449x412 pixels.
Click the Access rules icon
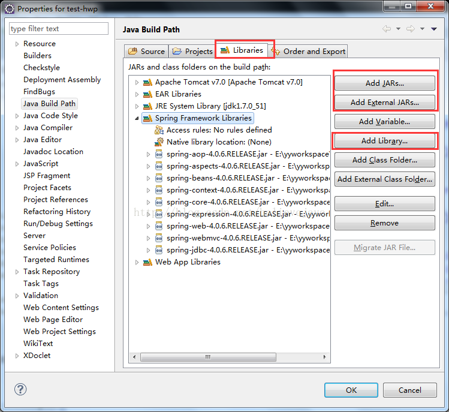pyautogui.click(x=159, y=130)
